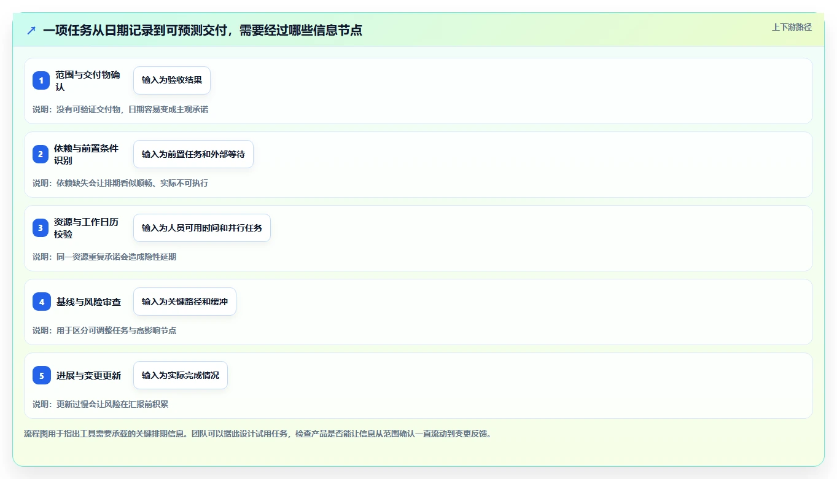Click step badge number 1
Image resolution: width=837 pixels, height=479 pixels.
[41, 80]
